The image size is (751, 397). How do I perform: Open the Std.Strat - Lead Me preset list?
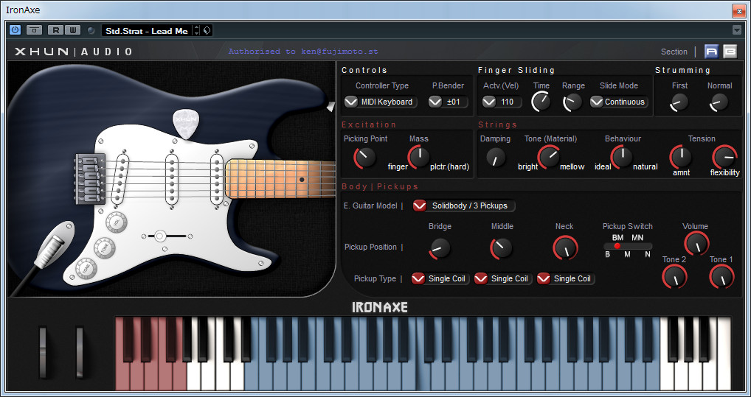pyautogui.click(x=147, y=31)
